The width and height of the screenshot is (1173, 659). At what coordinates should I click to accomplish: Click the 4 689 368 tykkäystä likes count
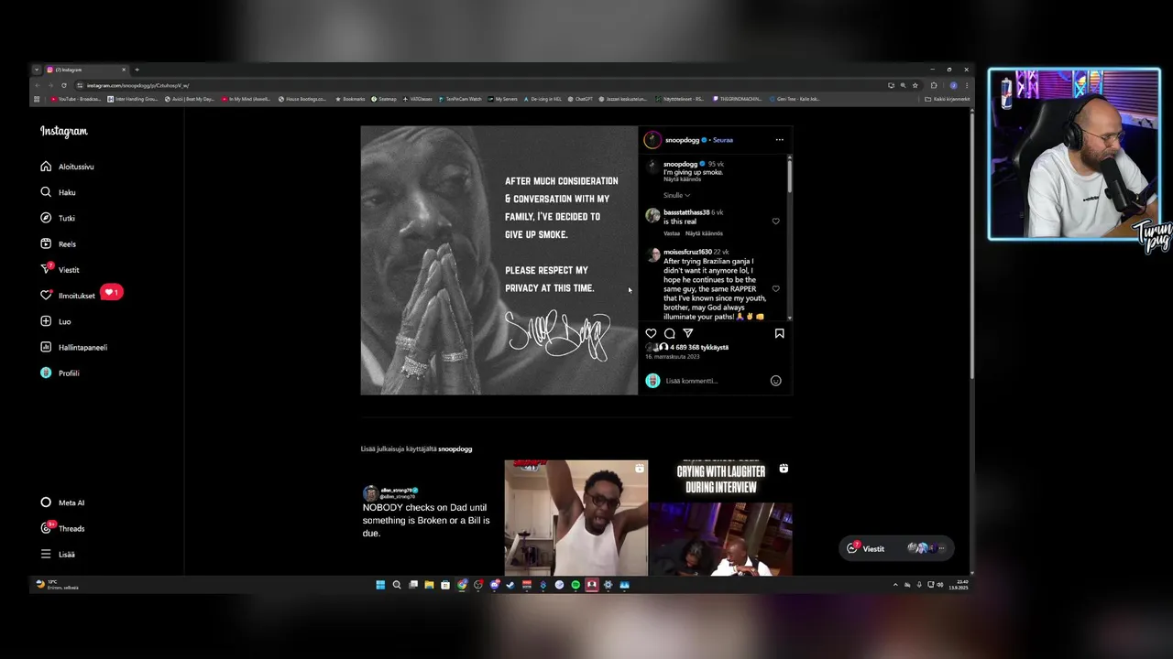[699, 348]
